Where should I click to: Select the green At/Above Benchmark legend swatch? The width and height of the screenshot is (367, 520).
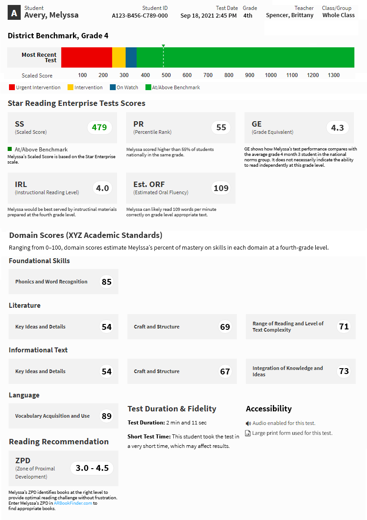pos(148,87)
